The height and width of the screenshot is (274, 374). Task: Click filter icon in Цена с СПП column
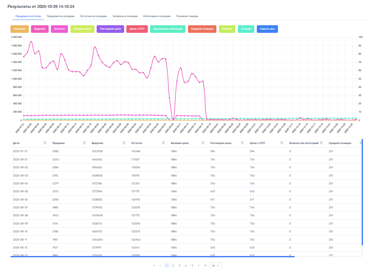(x=282, y=143)
